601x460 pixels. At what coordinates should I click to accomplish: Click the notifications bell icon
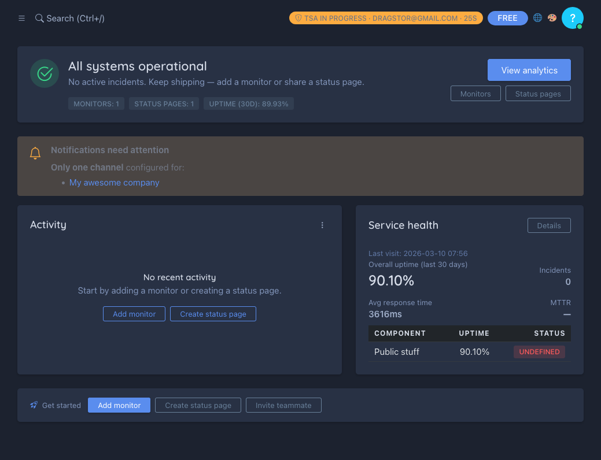tap(35, 153)
